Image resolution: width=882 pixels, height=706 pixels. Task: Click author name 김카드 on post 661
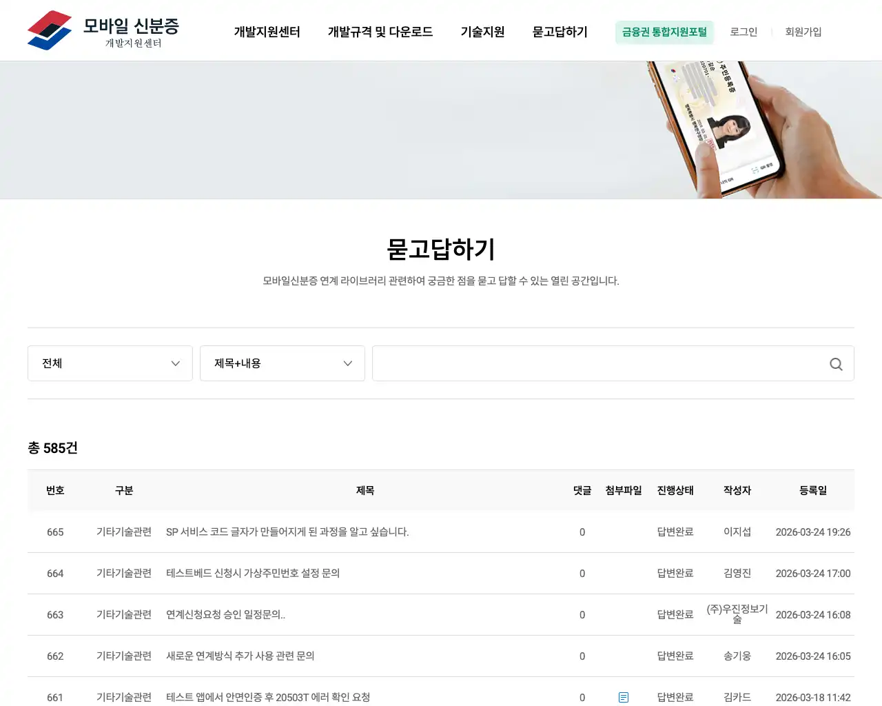point(737,697)
